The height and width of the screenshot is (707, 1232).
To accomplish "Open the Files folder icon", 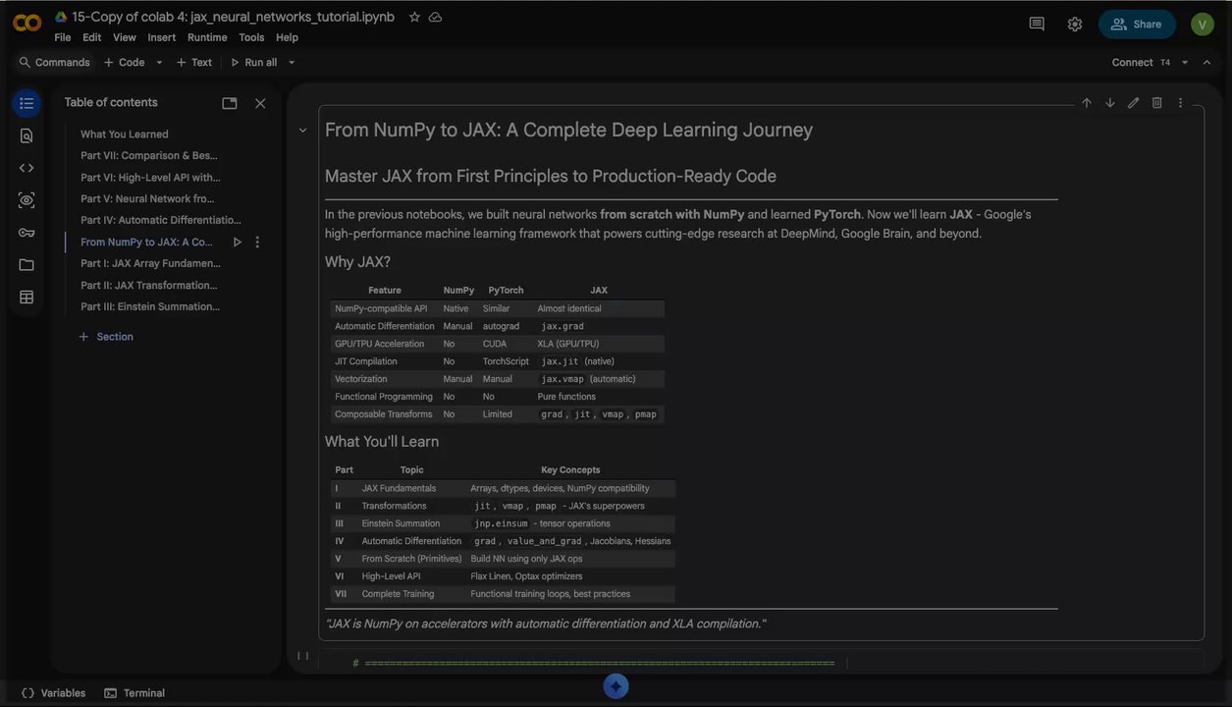I will point(27,265).
